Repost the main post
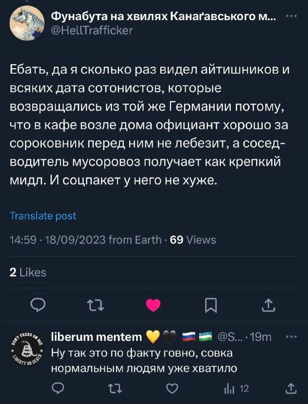The height and width of the screenshot is (404, 308). coord(96,306)
